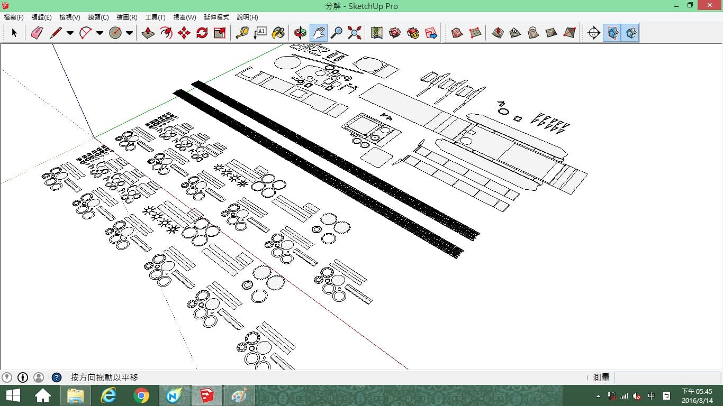This screenshot has width=723, height=406.
Task: Expand the Line tool dropdown arrow
Action: pyautogui.click(x=70, y=33)
